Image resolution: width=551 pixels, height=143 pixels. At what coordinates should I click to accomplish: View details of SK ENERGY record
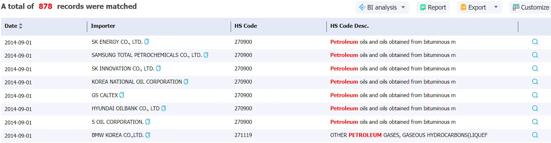point(535,42)
